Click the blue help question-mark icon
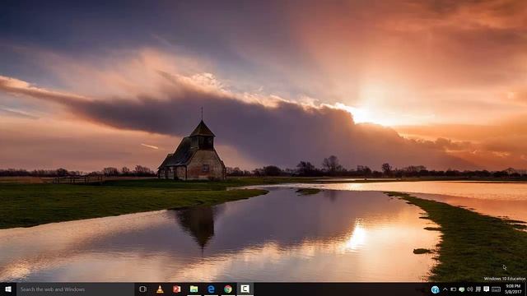Screen dimensions: 527x296 click(436, 289)
